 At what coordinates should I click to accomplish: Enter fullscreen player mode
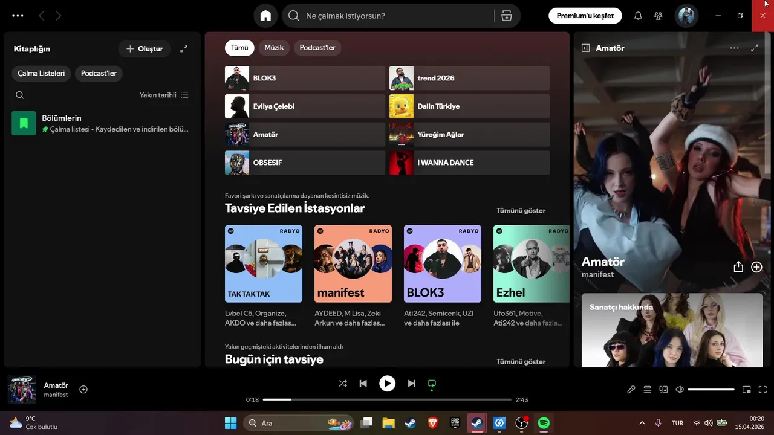763,390
